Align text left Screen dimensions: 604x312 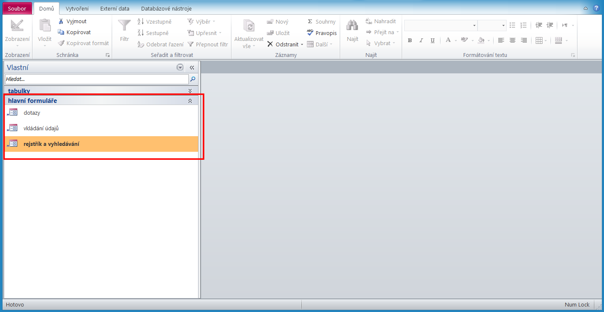pyautogui.click(x=501, y=40)
